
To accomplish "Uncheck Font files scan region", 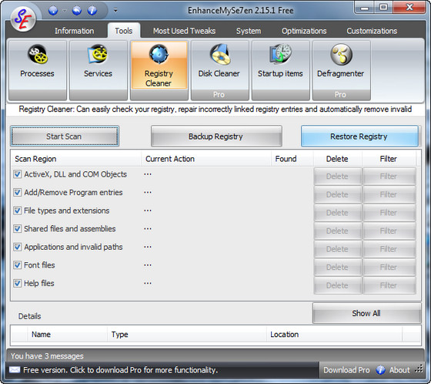I will [x=17, y=265].
